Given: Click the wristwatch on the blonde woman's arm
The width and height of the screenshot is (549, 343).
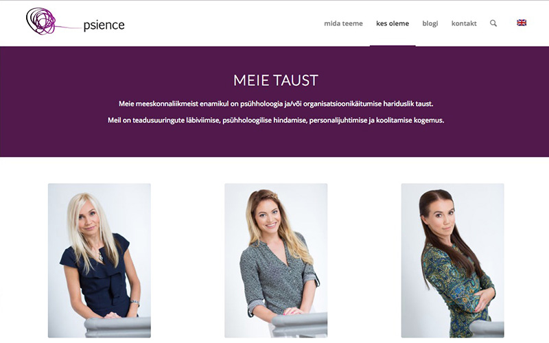Looking at the screenshot, I should point(135,302).
